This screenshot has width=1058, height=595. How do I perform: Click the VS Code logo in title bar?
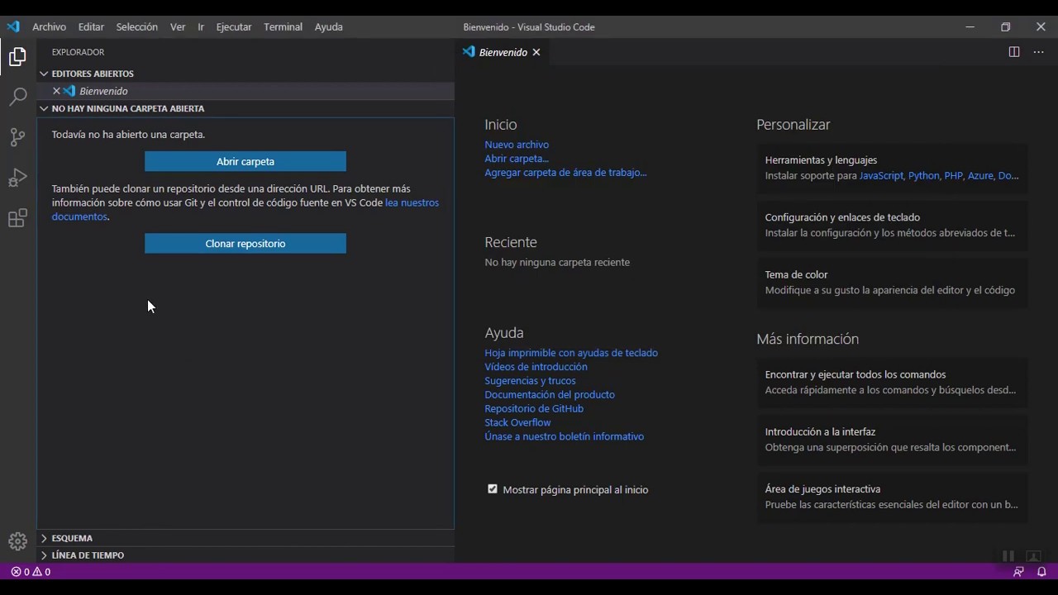pyautogui.click(x=13, y=26)
